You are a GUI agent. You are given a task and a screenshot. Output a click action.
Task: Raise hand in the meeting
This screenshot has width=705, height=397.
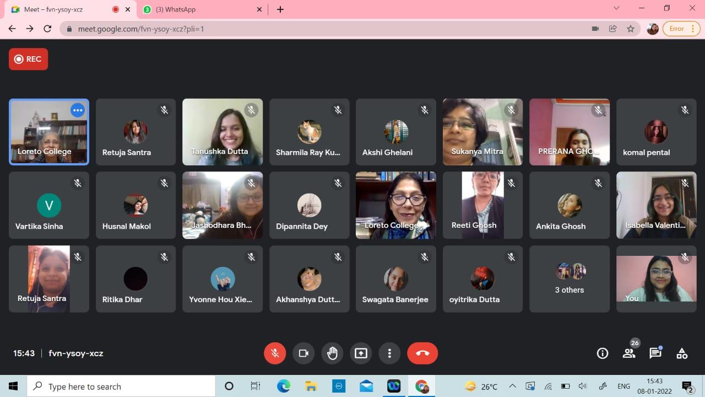click(x=332, y=353)
